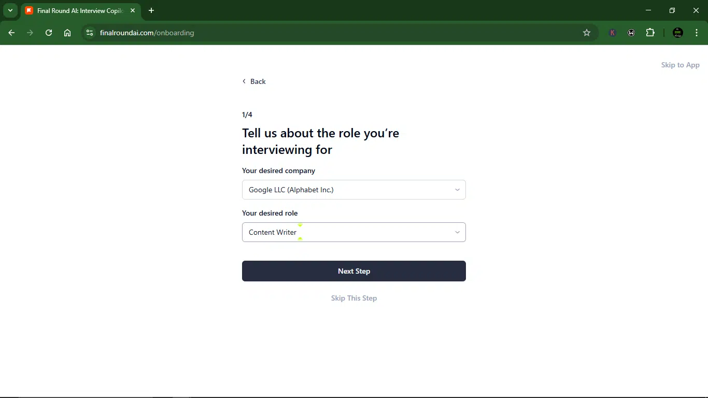Restore down the Chrome window

(x=672, y=10)
